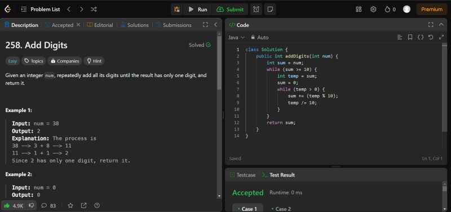Image resolution: width=451 pixels, height=212 pixels.
Task: Open the Submissions tab
Action: pos(174,25)
